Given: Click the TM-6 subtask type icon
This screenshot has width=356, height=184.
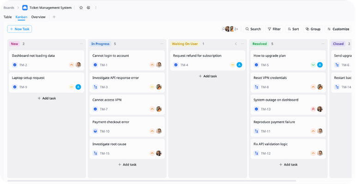Looking at the screenshot, I should [337, 65].
